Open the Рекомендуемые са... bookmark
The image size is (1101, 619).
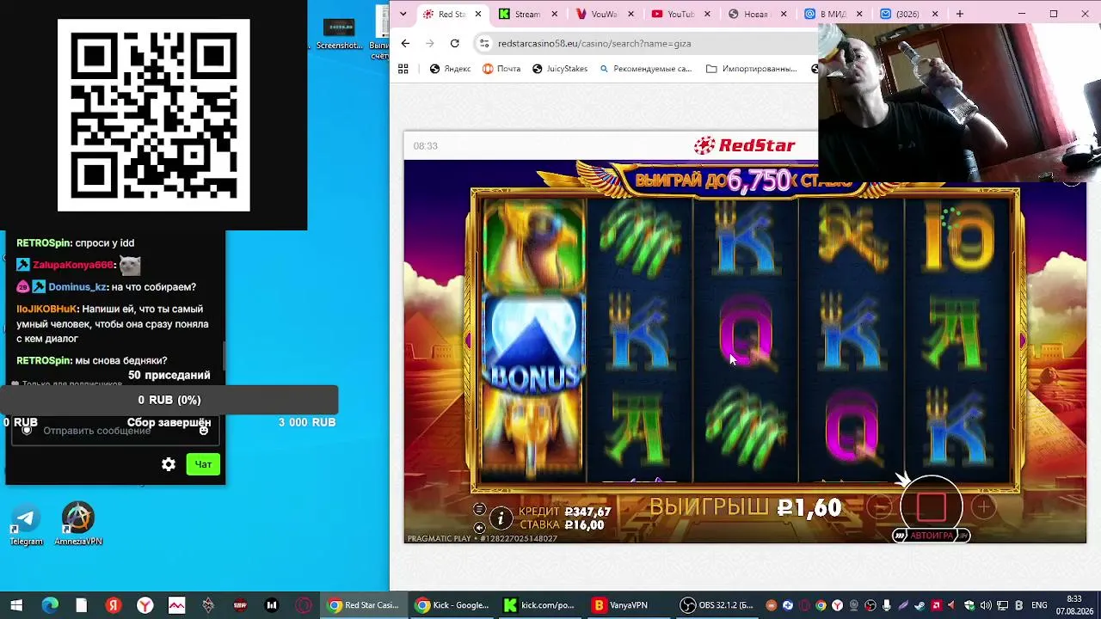[x=645, y=69]
